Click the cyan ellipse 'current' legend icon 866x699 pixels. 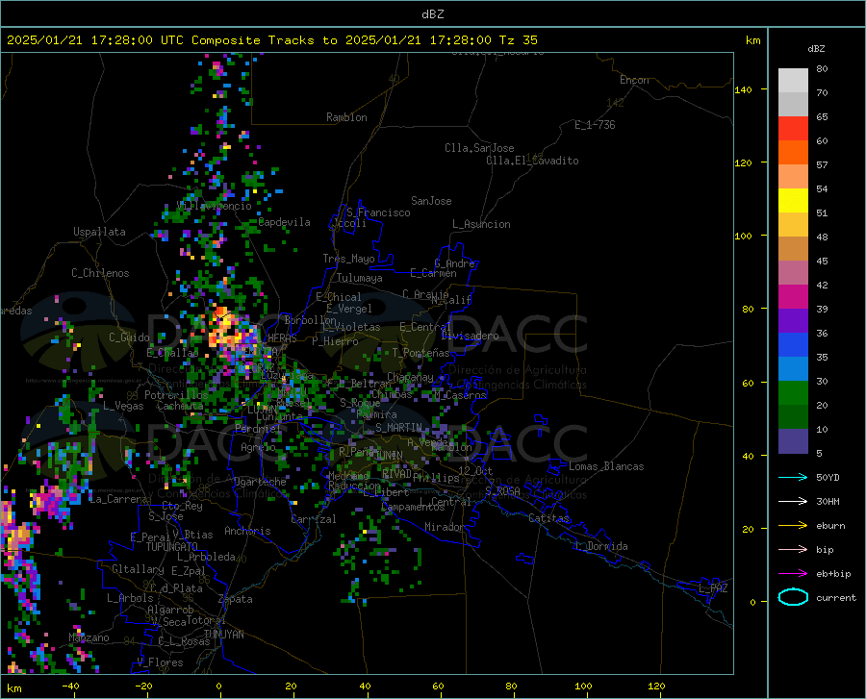pos(793,597)
